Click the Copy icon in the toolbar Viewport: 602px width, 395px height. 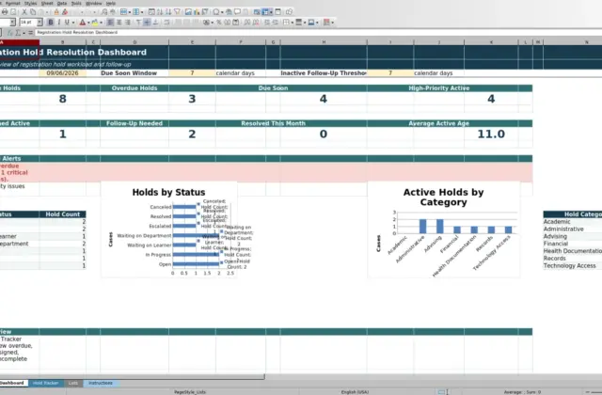pyautogui.click(x=33, y=12)
